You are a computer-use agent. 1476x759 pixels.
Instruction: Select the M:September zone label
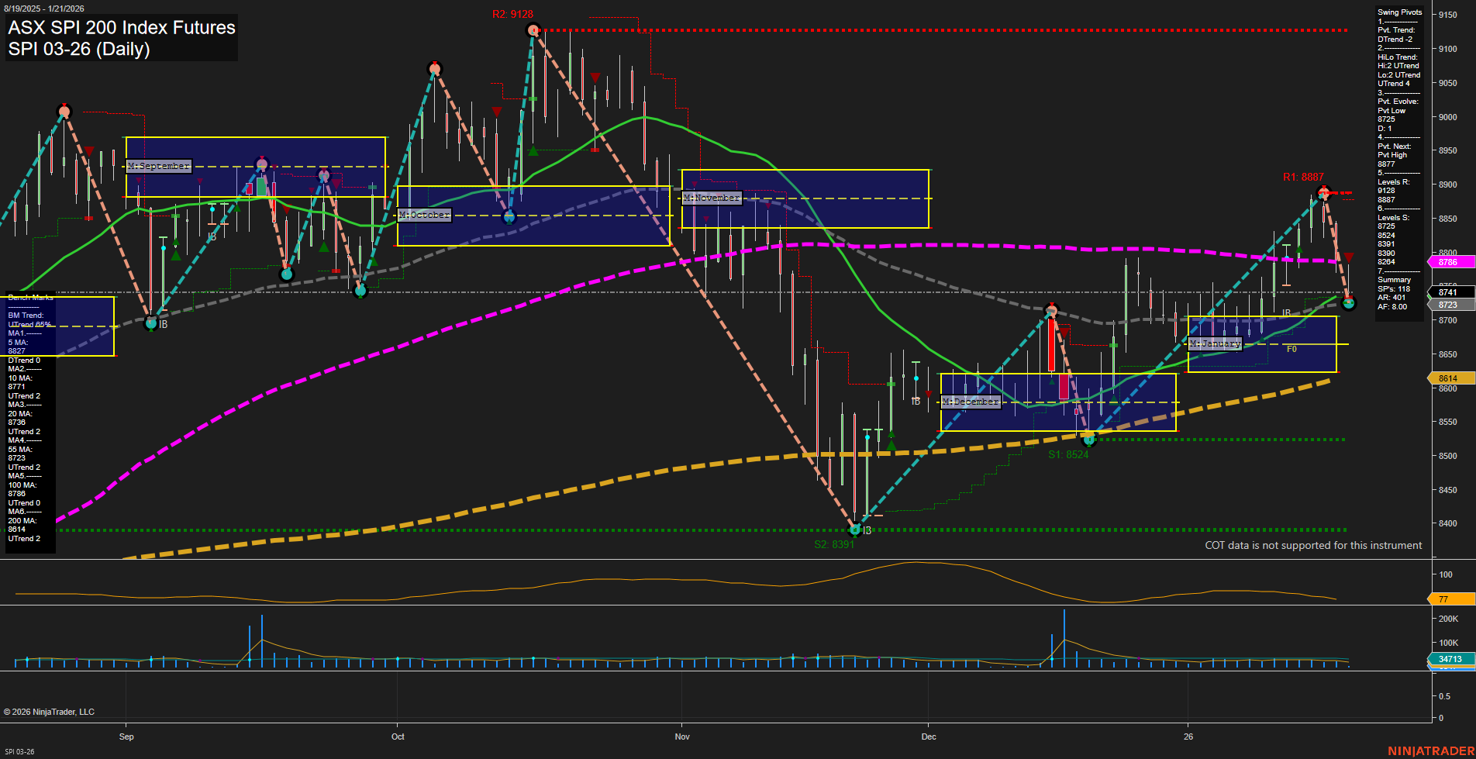click(x=159, y=165)
